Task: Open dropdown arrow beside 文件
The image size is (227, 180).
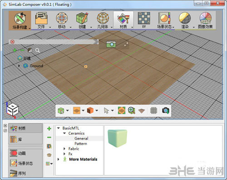Action: pyautogui.click(x=50, y=27)
